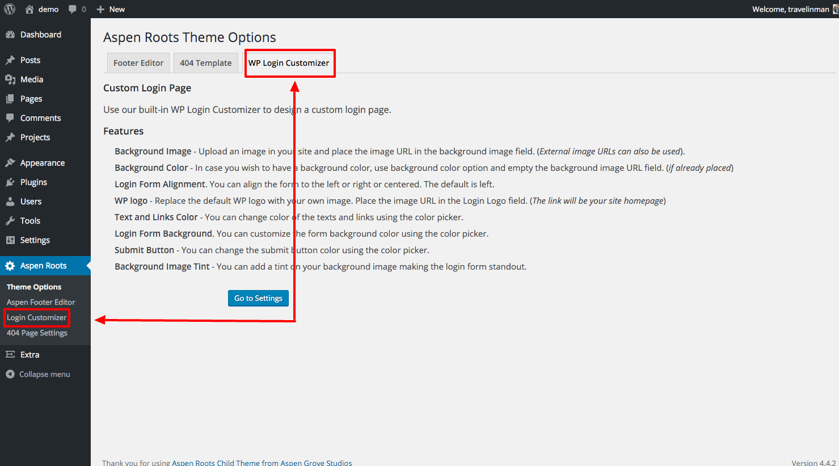Open the Posts menu
The height and width of the screenshot is (466, 839).
[x=30, y=60]
